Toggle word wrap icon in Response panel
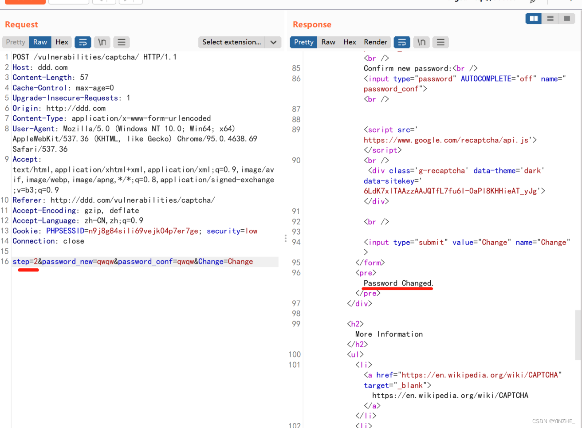Image resolution: width=582 pixels, height=428 pixels. [402, 42]
